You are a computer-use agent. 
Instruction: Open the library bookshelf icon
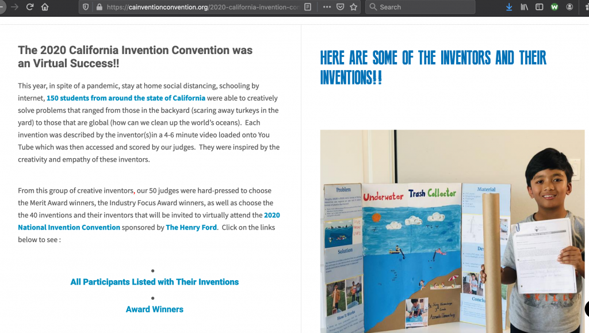524,7
